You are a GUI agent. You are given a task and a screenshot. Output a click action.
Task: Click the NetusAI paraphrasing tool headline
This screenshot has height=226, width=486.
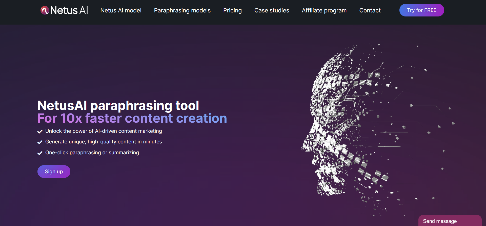pos(118,105)
